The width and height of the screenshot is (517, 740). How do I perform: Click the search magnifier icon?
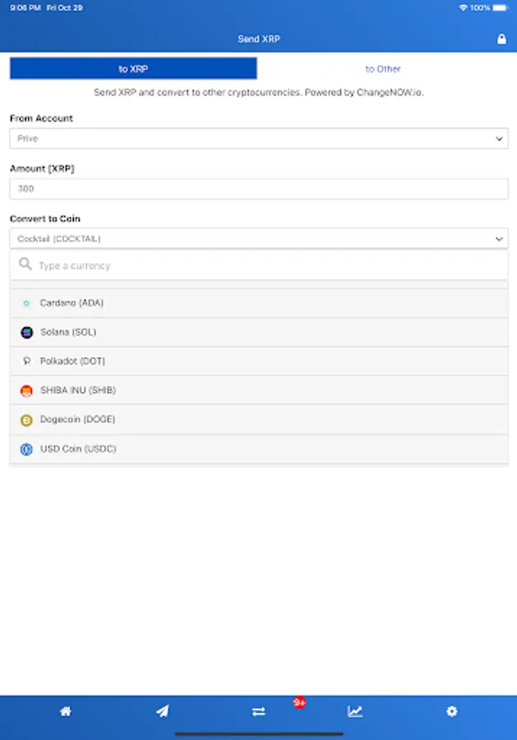25,265
